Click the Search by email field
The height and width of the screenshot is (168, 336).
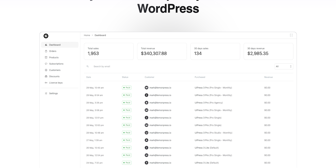(x=178, y=66)
